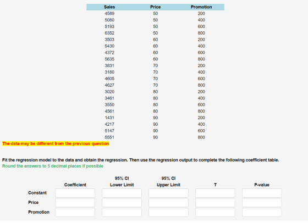This screenshot has width=308, height=223.
Task: Click the Promotion 95% CI Lower Limit field
Action: 122,212
